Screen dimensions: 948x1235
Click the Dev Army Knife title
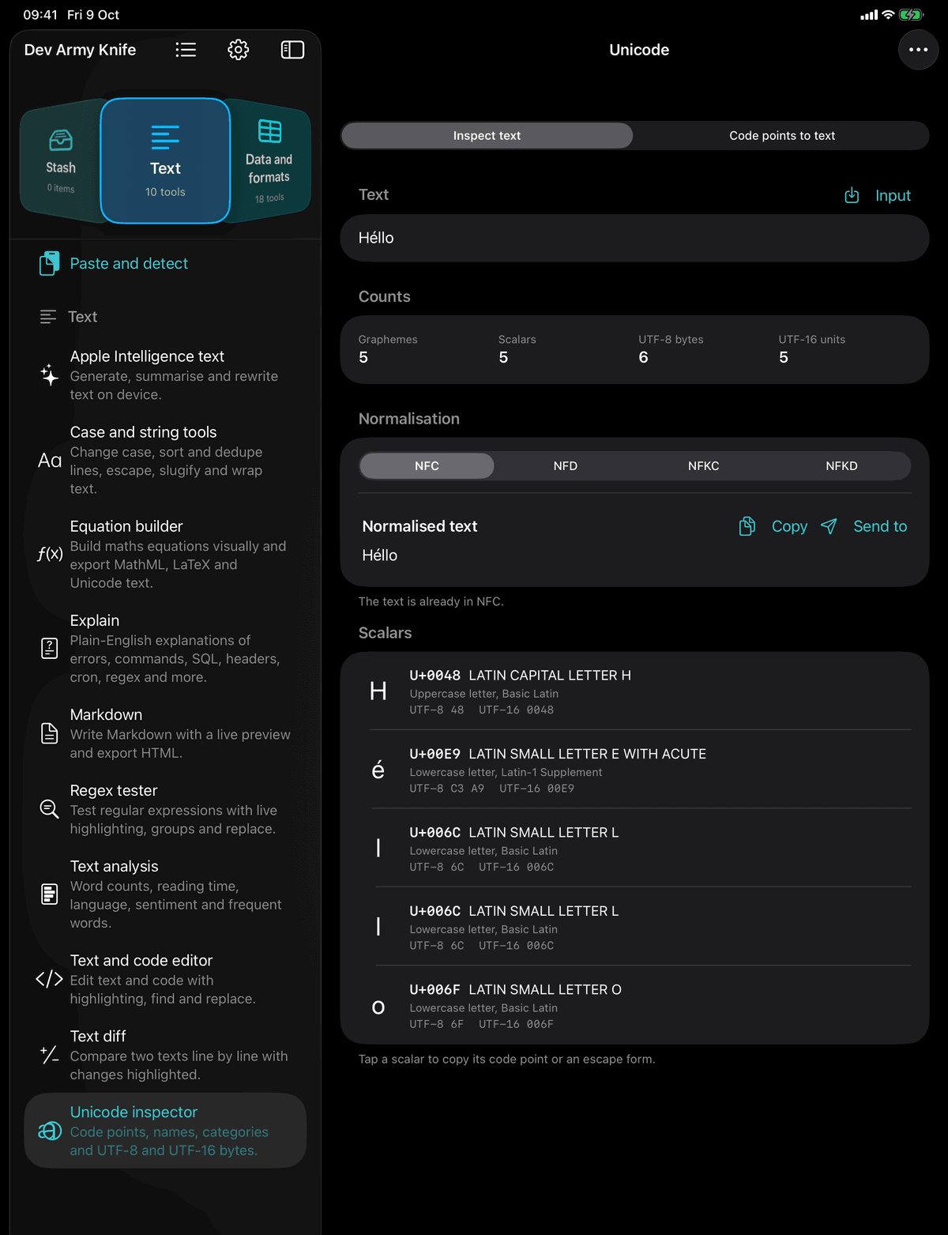(80, 50)
